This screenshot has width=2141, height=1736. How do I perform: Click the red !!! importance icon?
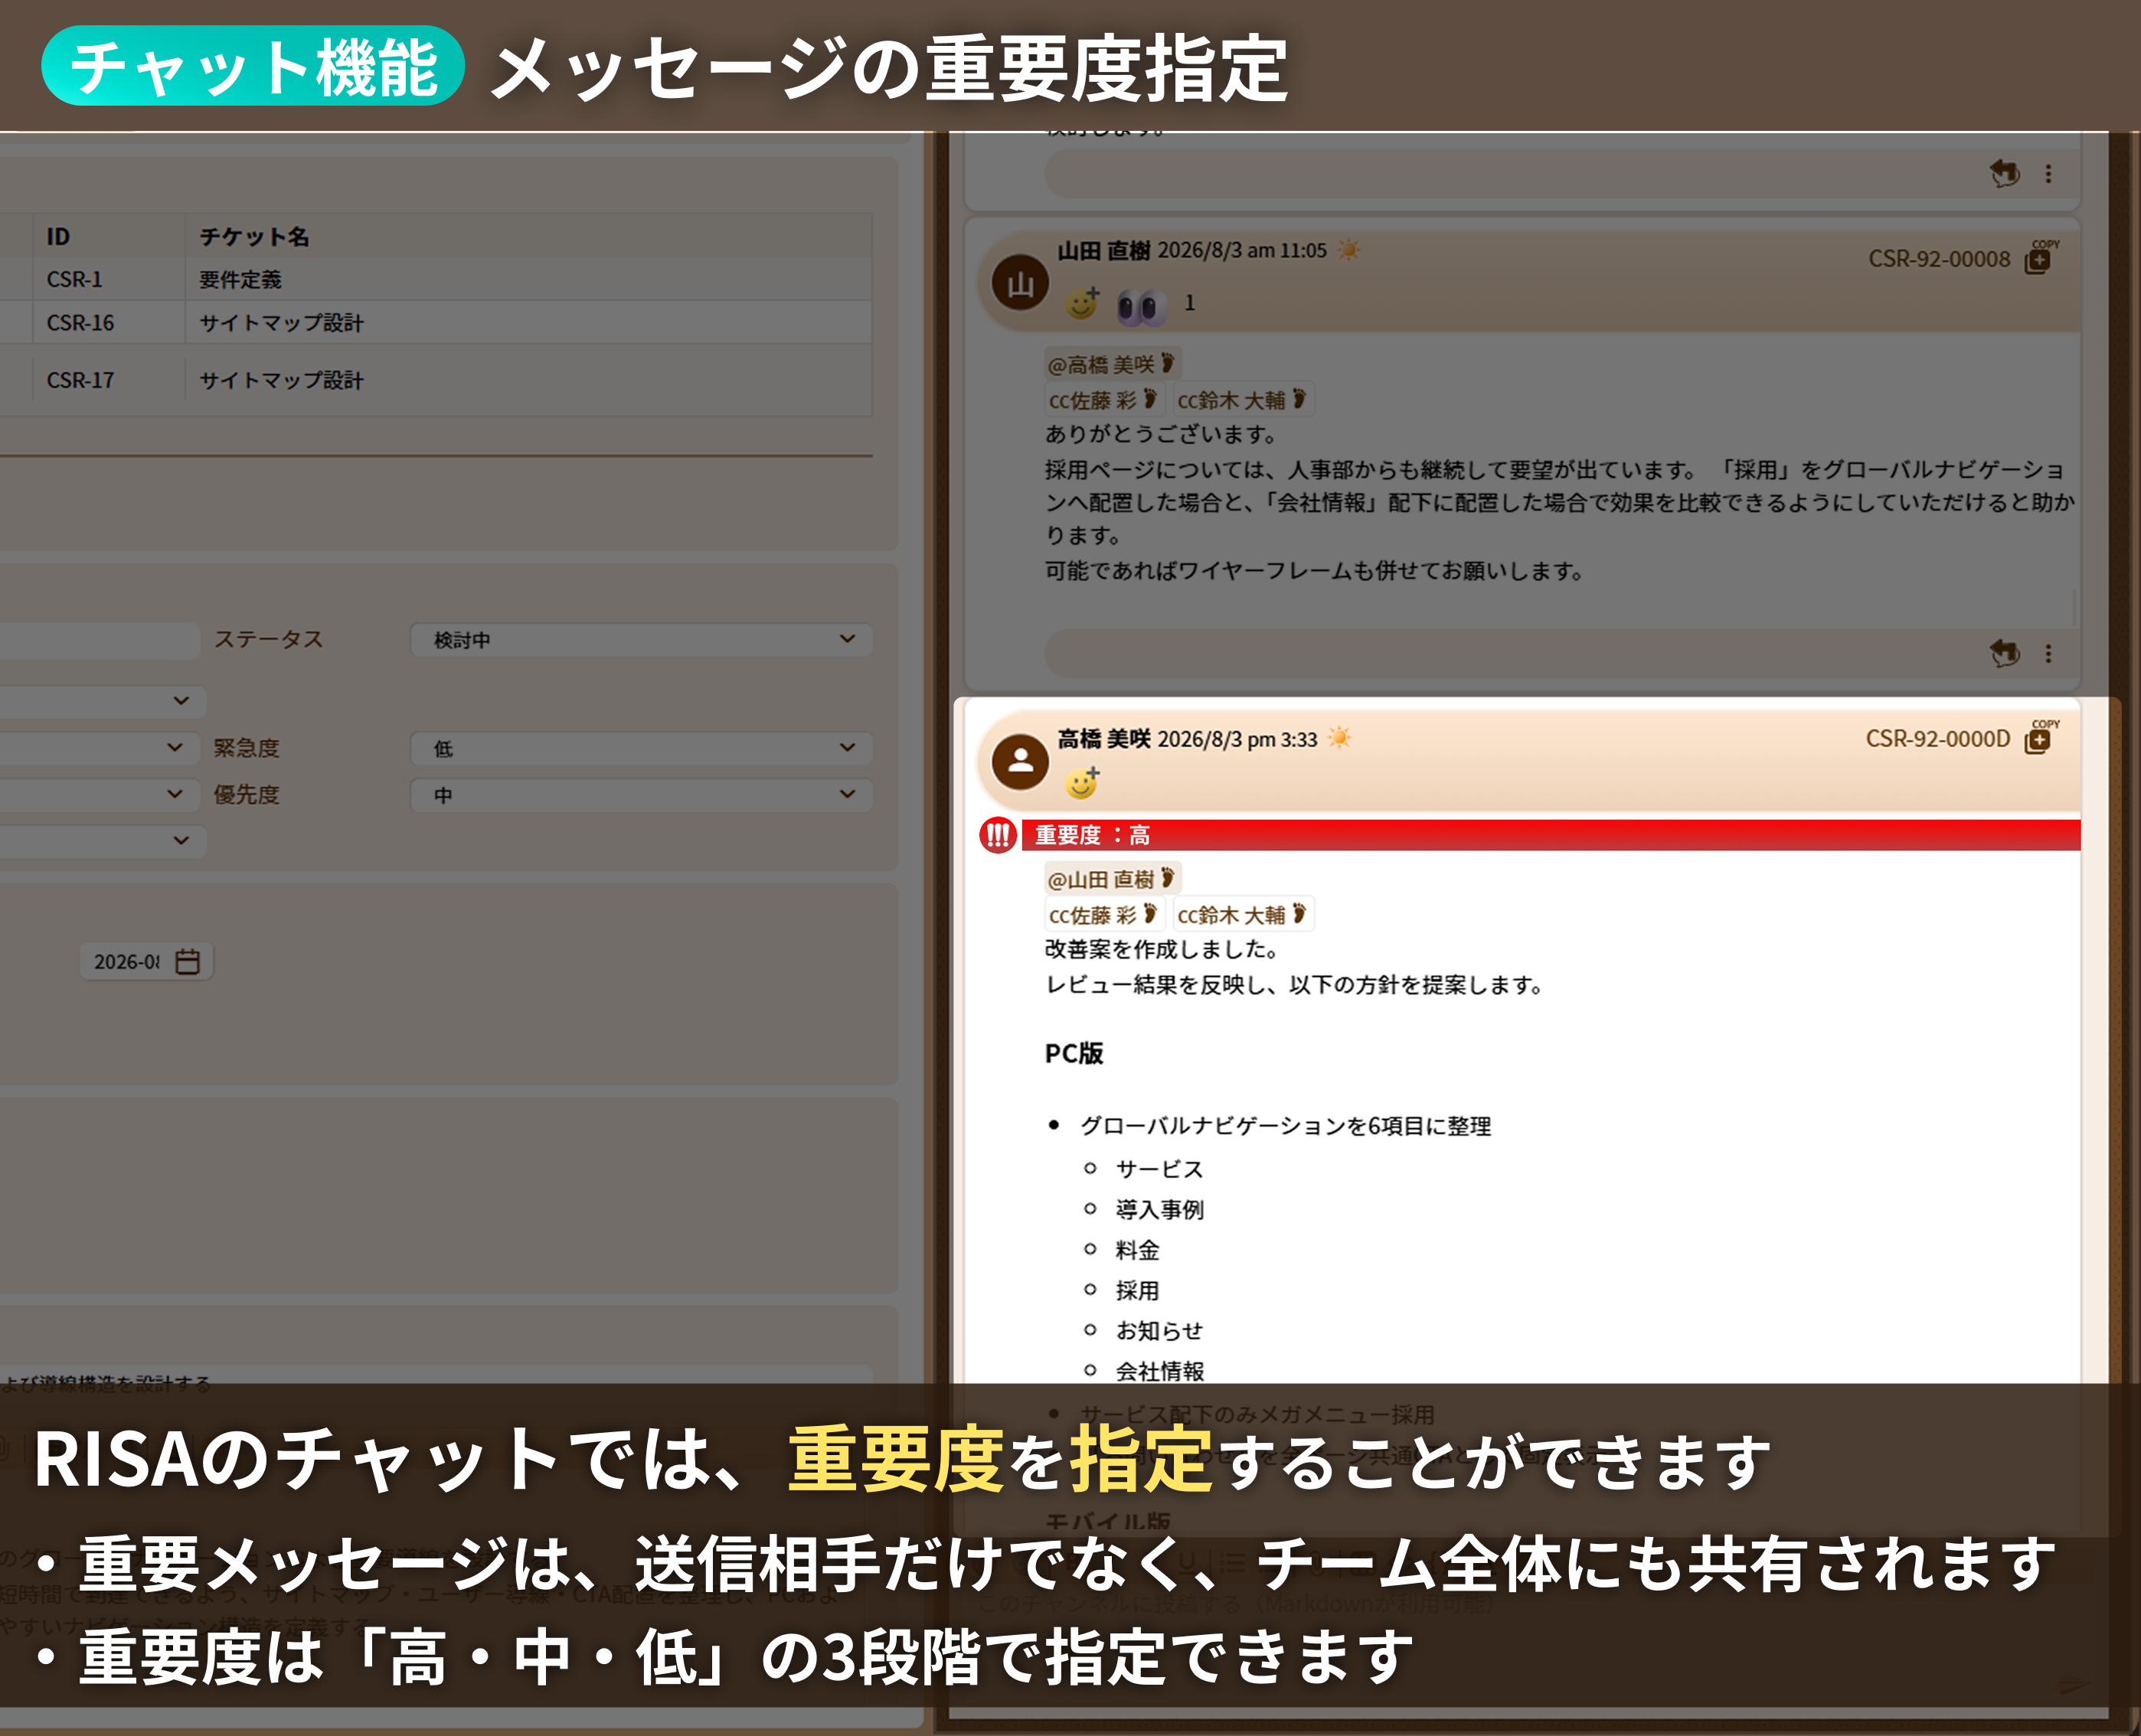pyautogui.click(x=998, y=835)
